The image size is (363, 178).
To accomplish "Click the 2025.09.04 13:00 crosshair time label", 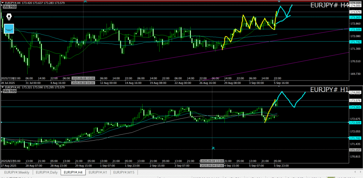I will 212,161.
